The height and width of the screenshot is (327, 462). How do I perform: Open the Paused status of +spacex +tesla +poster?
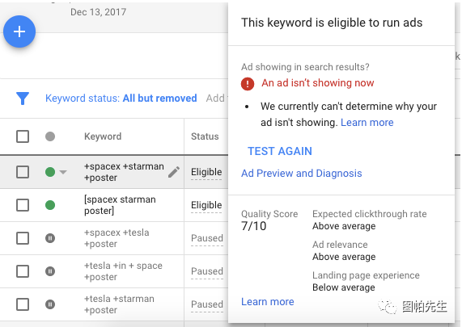point(207,238)
